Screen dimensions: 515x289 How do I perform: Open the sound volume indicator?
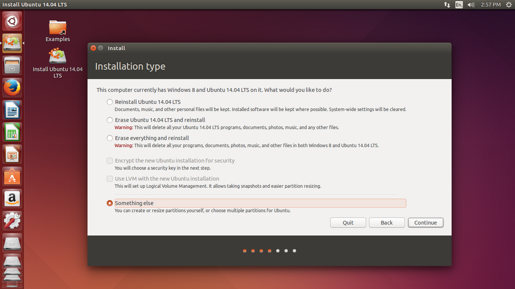[x=471, y=5]
